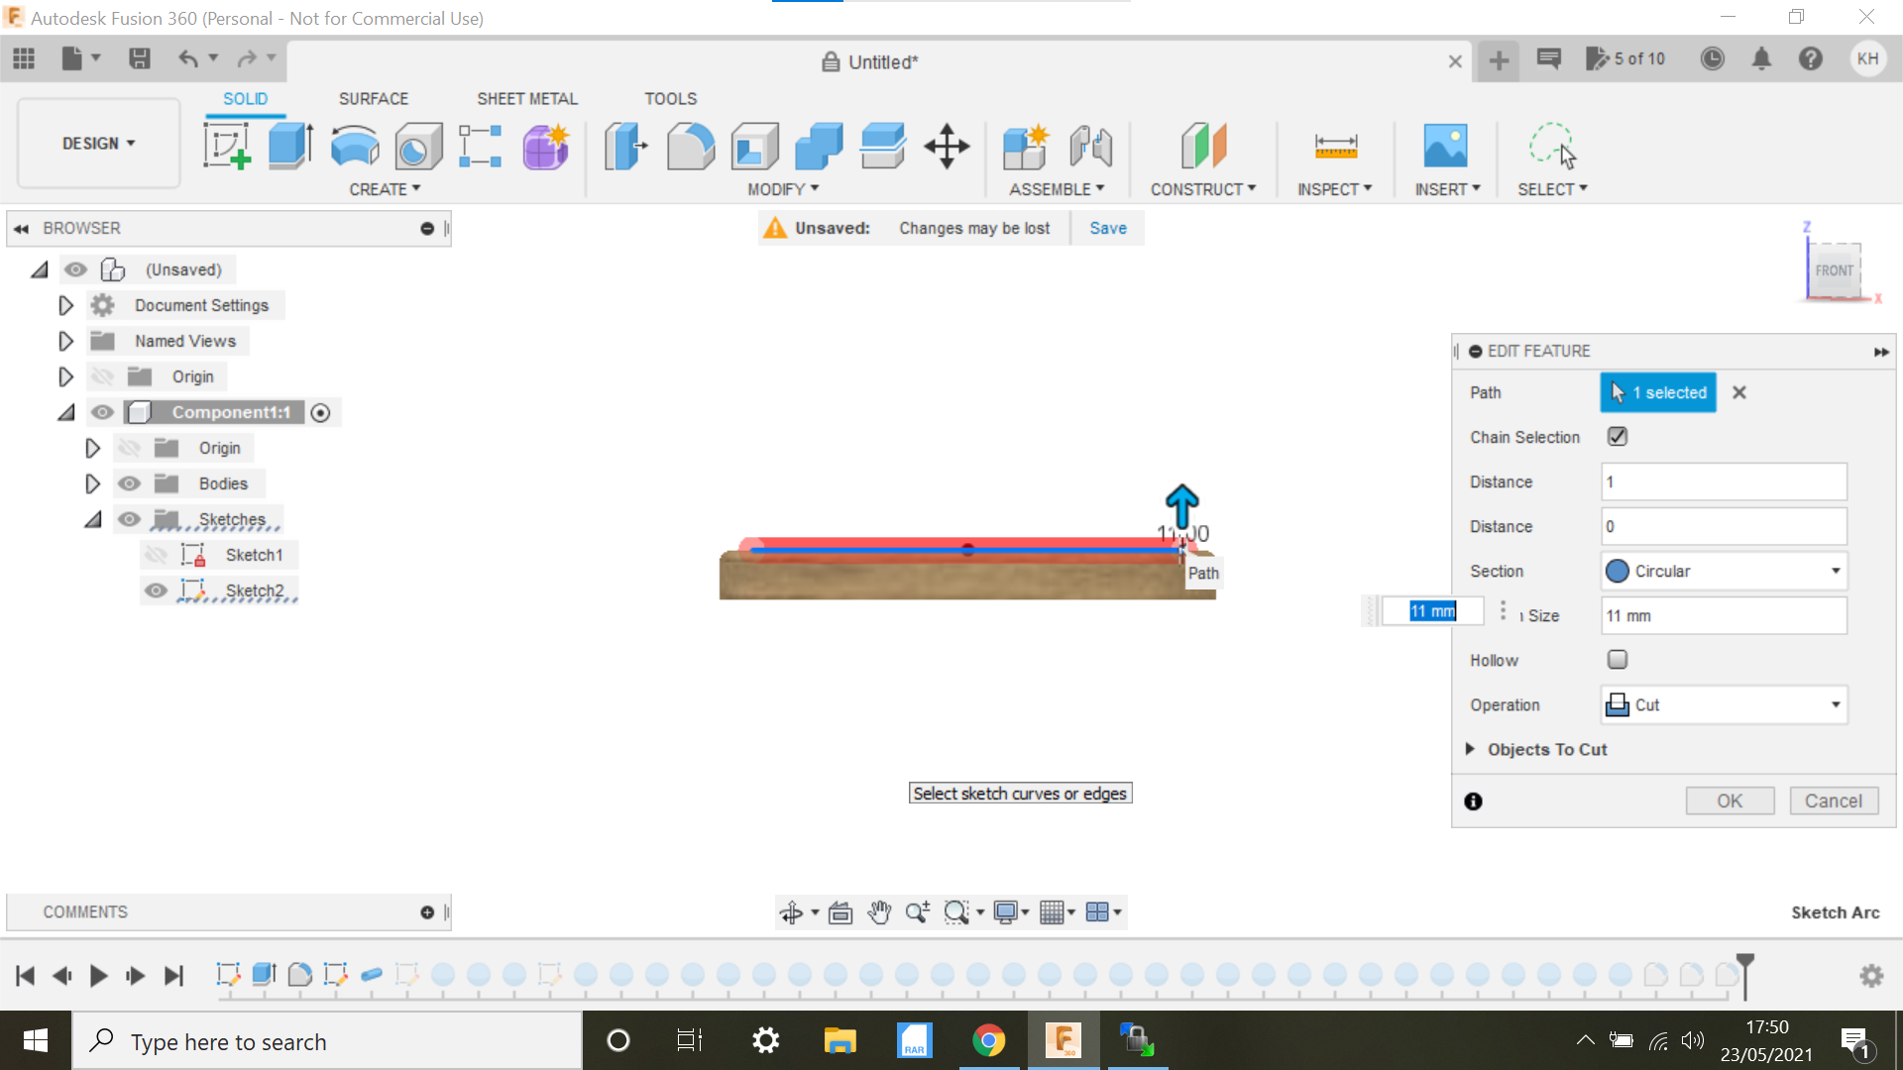Select the Move/Copy tool
Image resolution: width=1903 pixels, height=1070 pixels.
[x=947, y=146]
